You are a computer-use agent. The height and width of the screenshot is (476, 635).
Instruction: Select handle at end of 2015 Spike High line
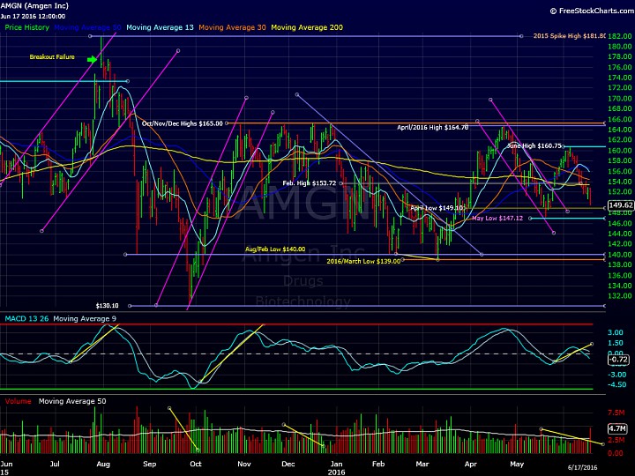521,36
